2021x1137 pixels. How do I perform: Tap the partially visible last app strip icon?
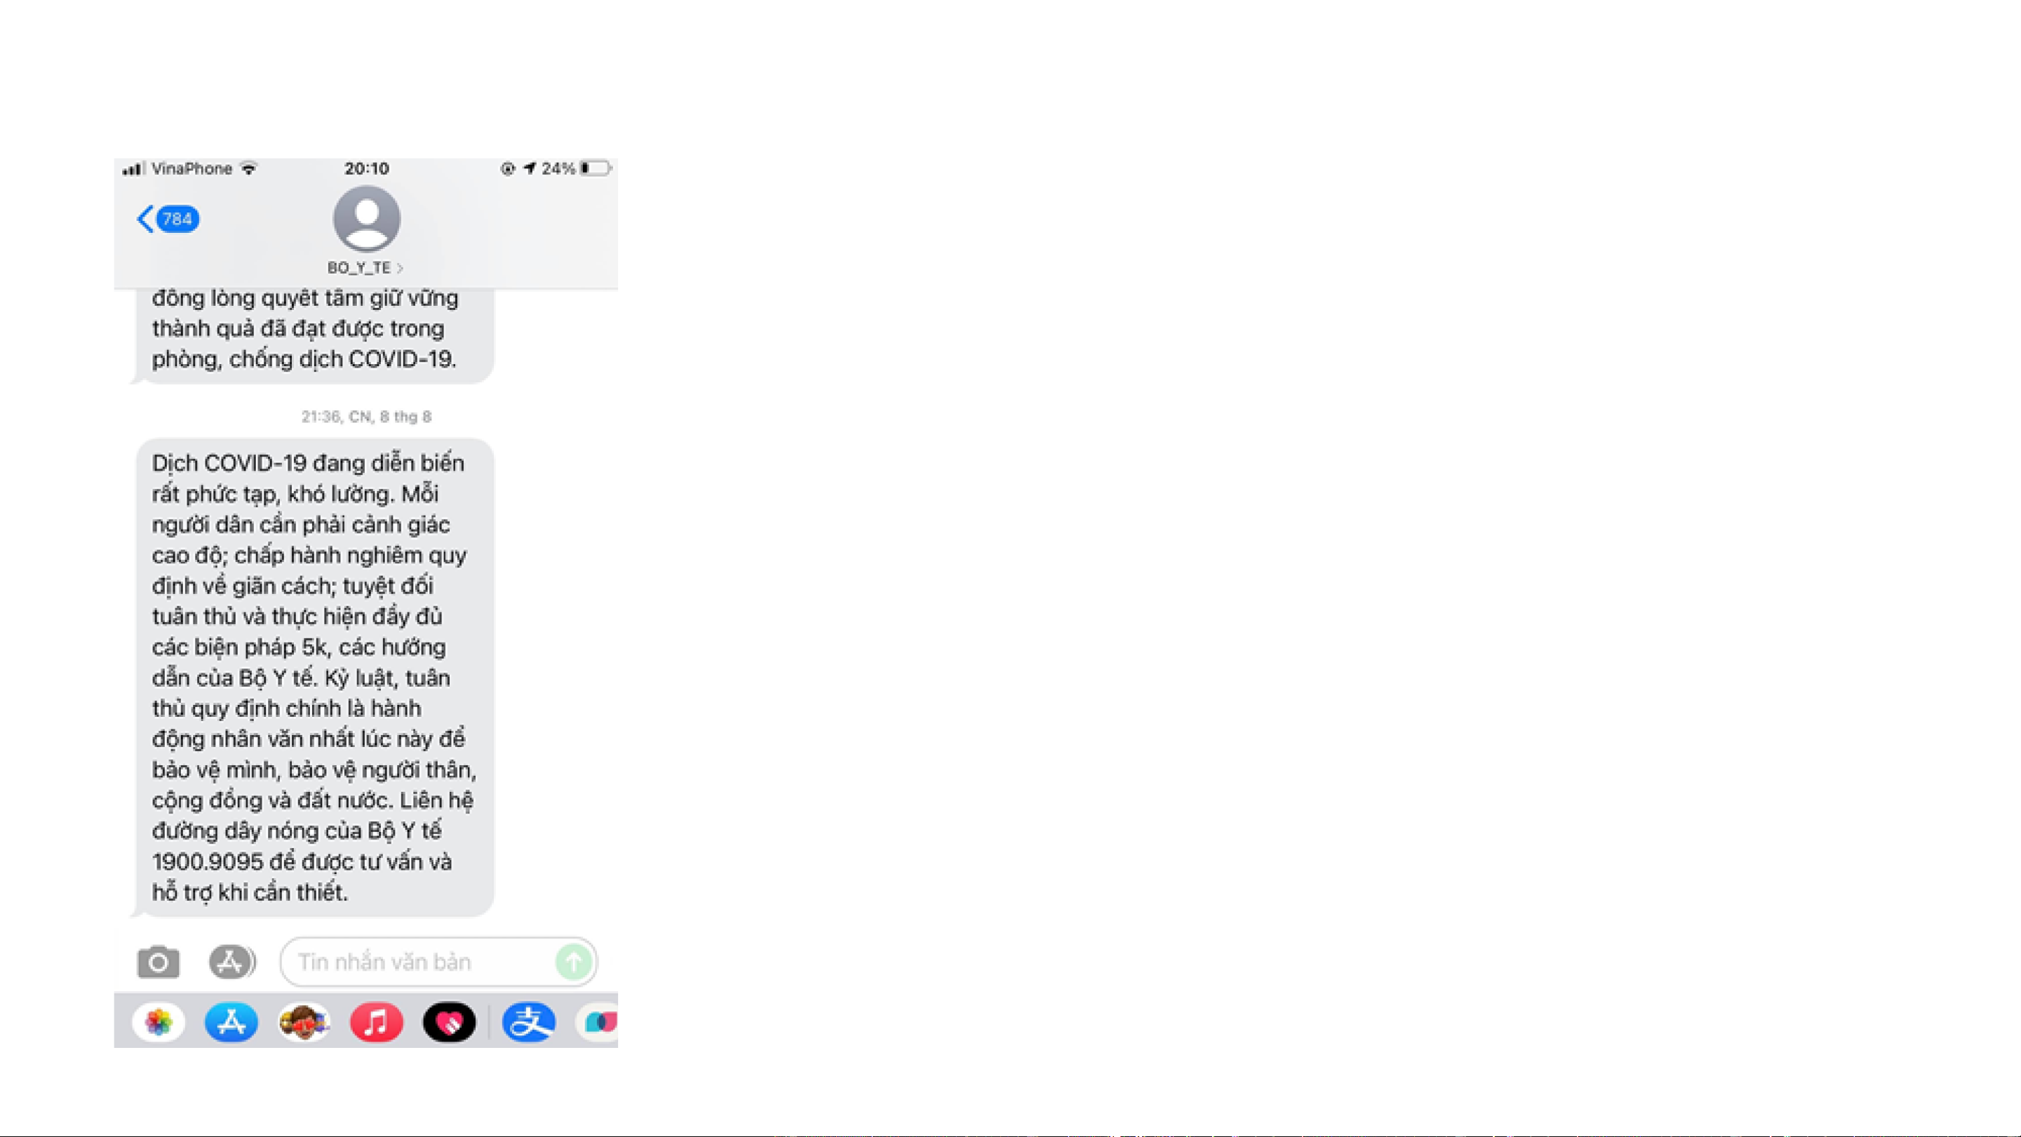pos(598,1023)
